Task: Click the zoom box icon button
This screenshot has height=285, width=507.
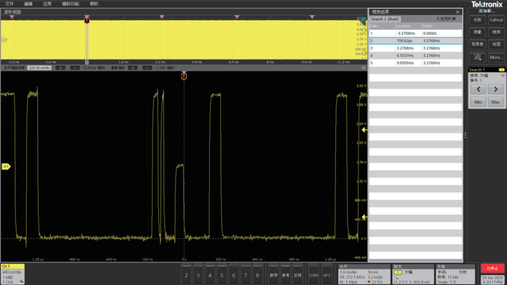Action: 478,57
